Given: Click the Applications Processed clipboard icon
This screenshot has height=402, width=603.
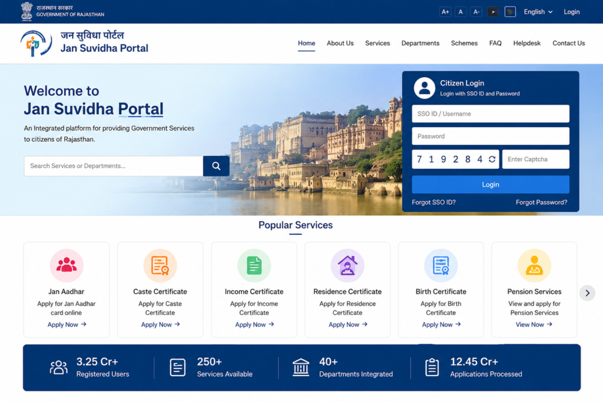Looking at the screenshot, I should point(432,367).
